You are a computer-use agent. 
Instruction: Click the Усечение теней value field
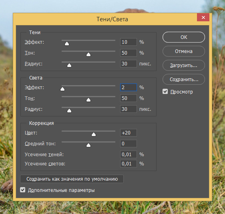click(x=129, y=155)
